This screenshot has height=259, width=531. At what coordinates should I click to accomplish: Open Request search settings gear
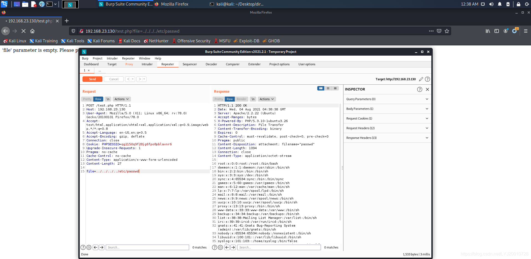point(89,247)
